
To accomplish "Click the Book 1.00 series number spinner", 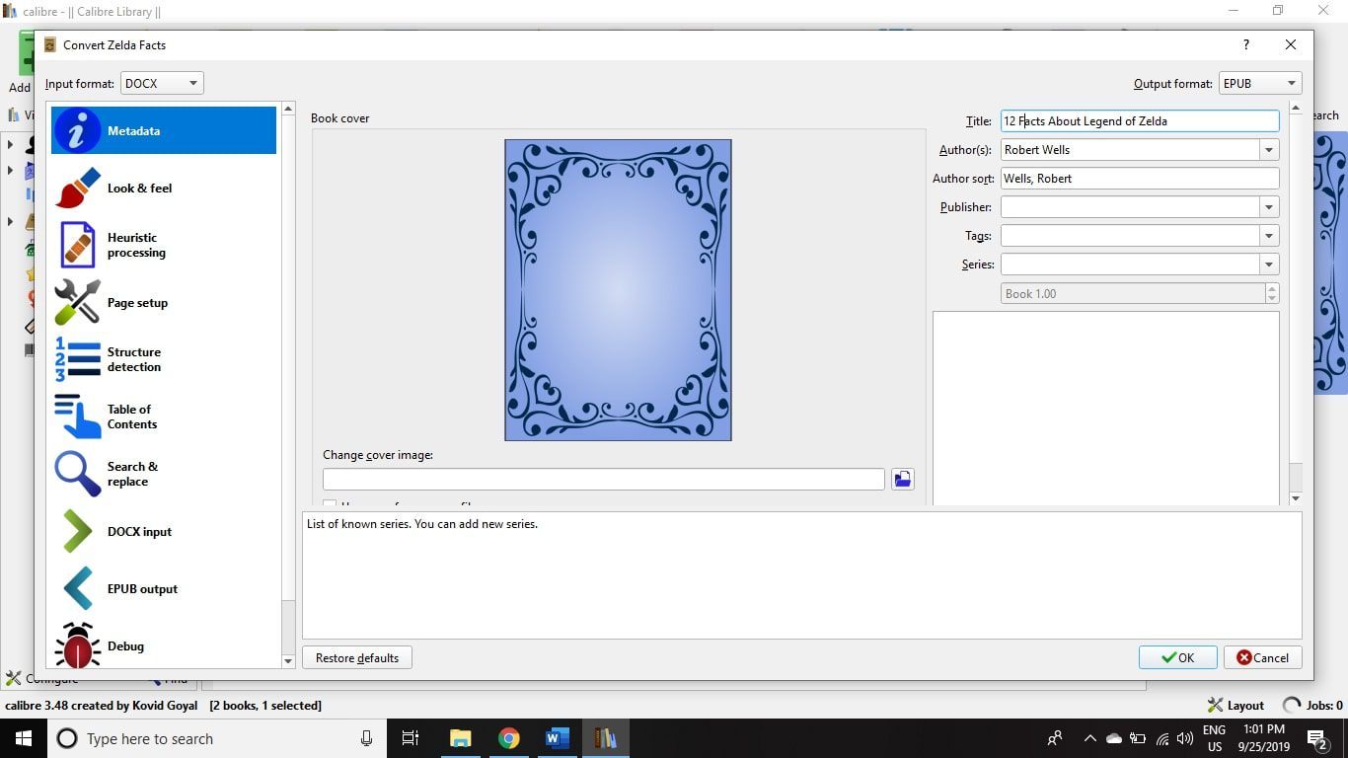I will [x=1140, y=293].
